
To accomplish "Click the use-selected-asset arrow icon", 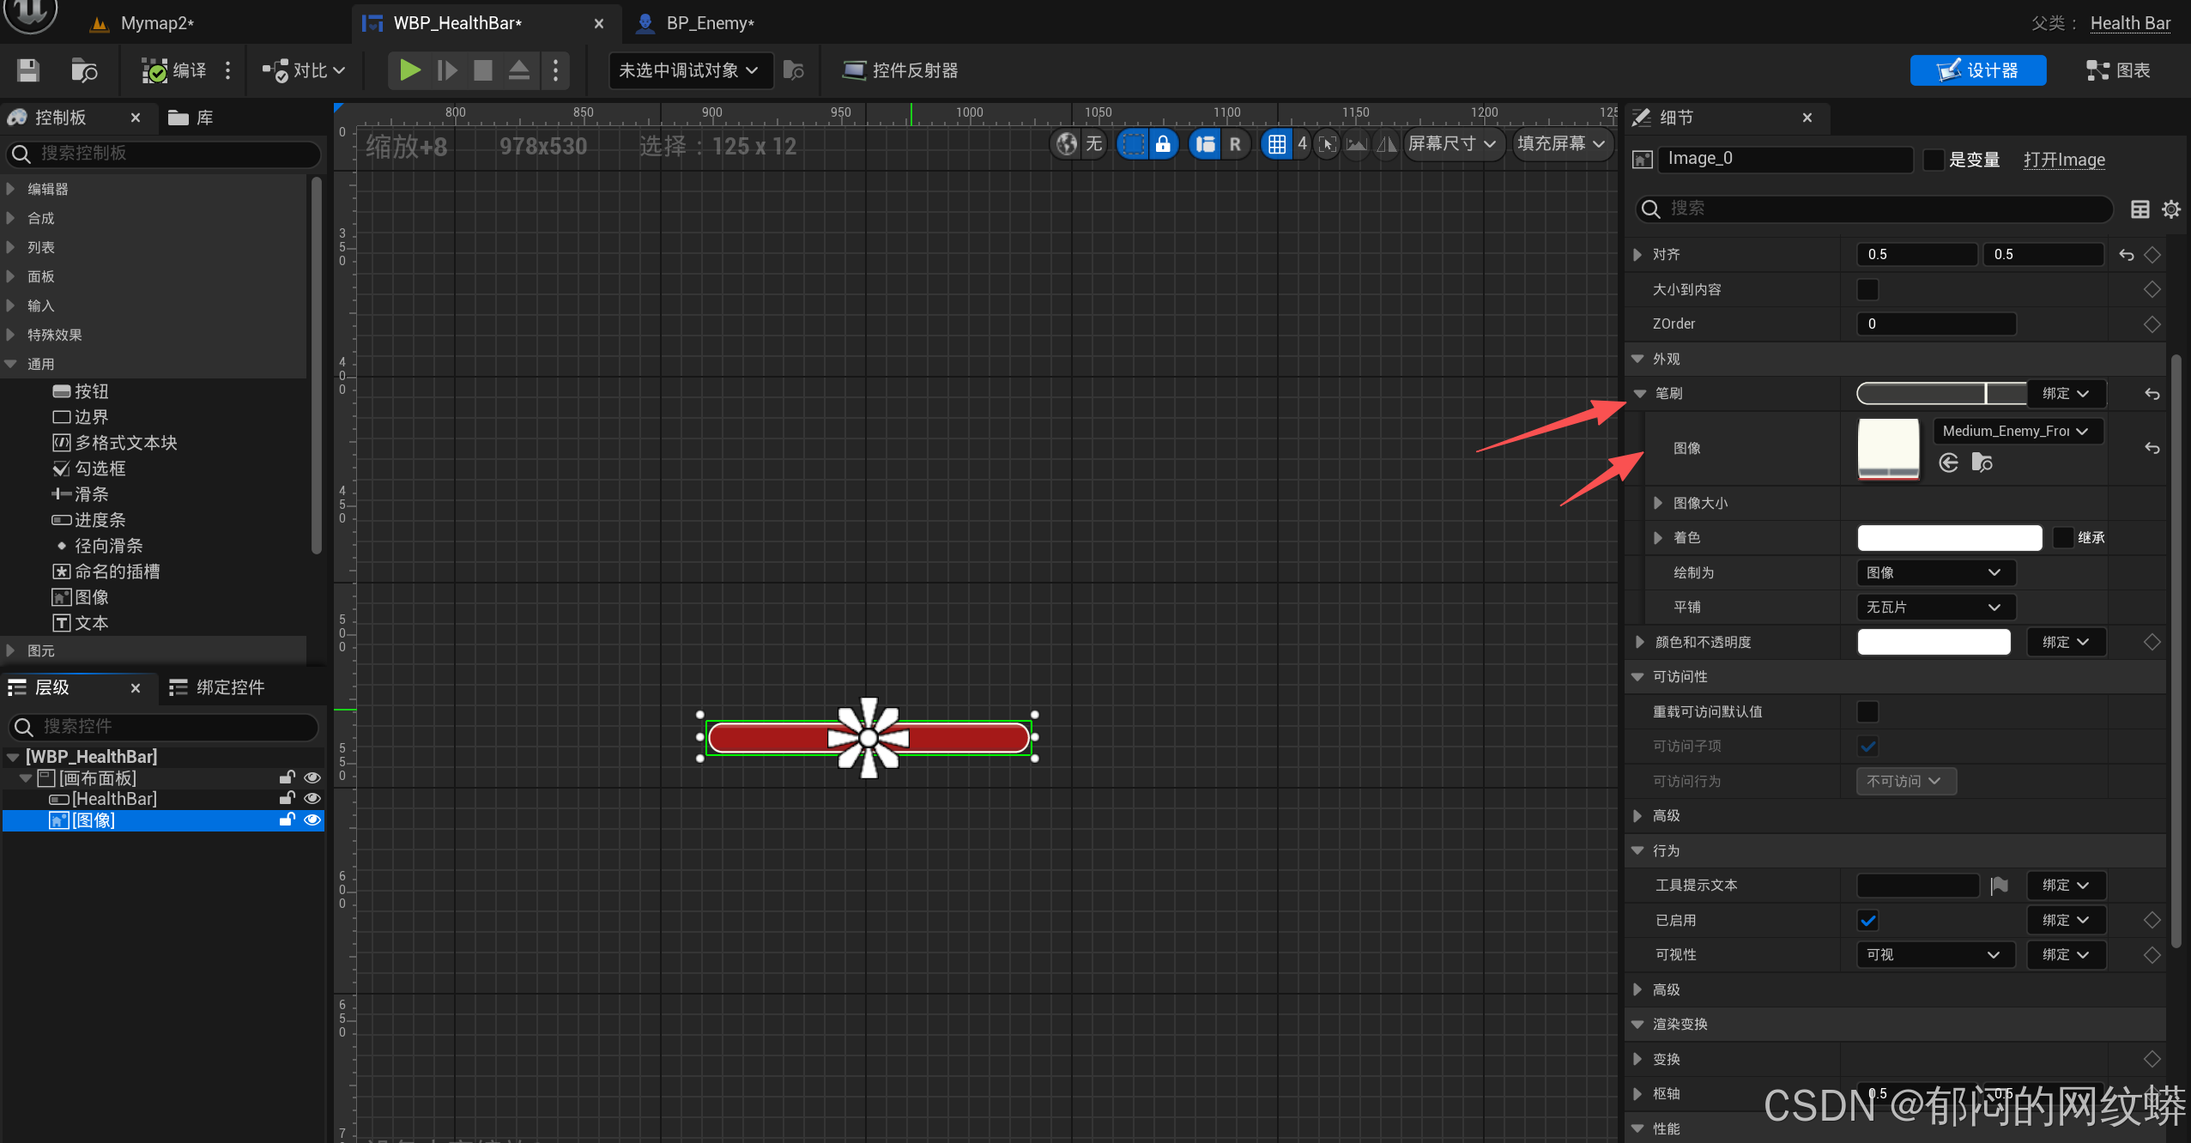I will (x=1948, y=463).
